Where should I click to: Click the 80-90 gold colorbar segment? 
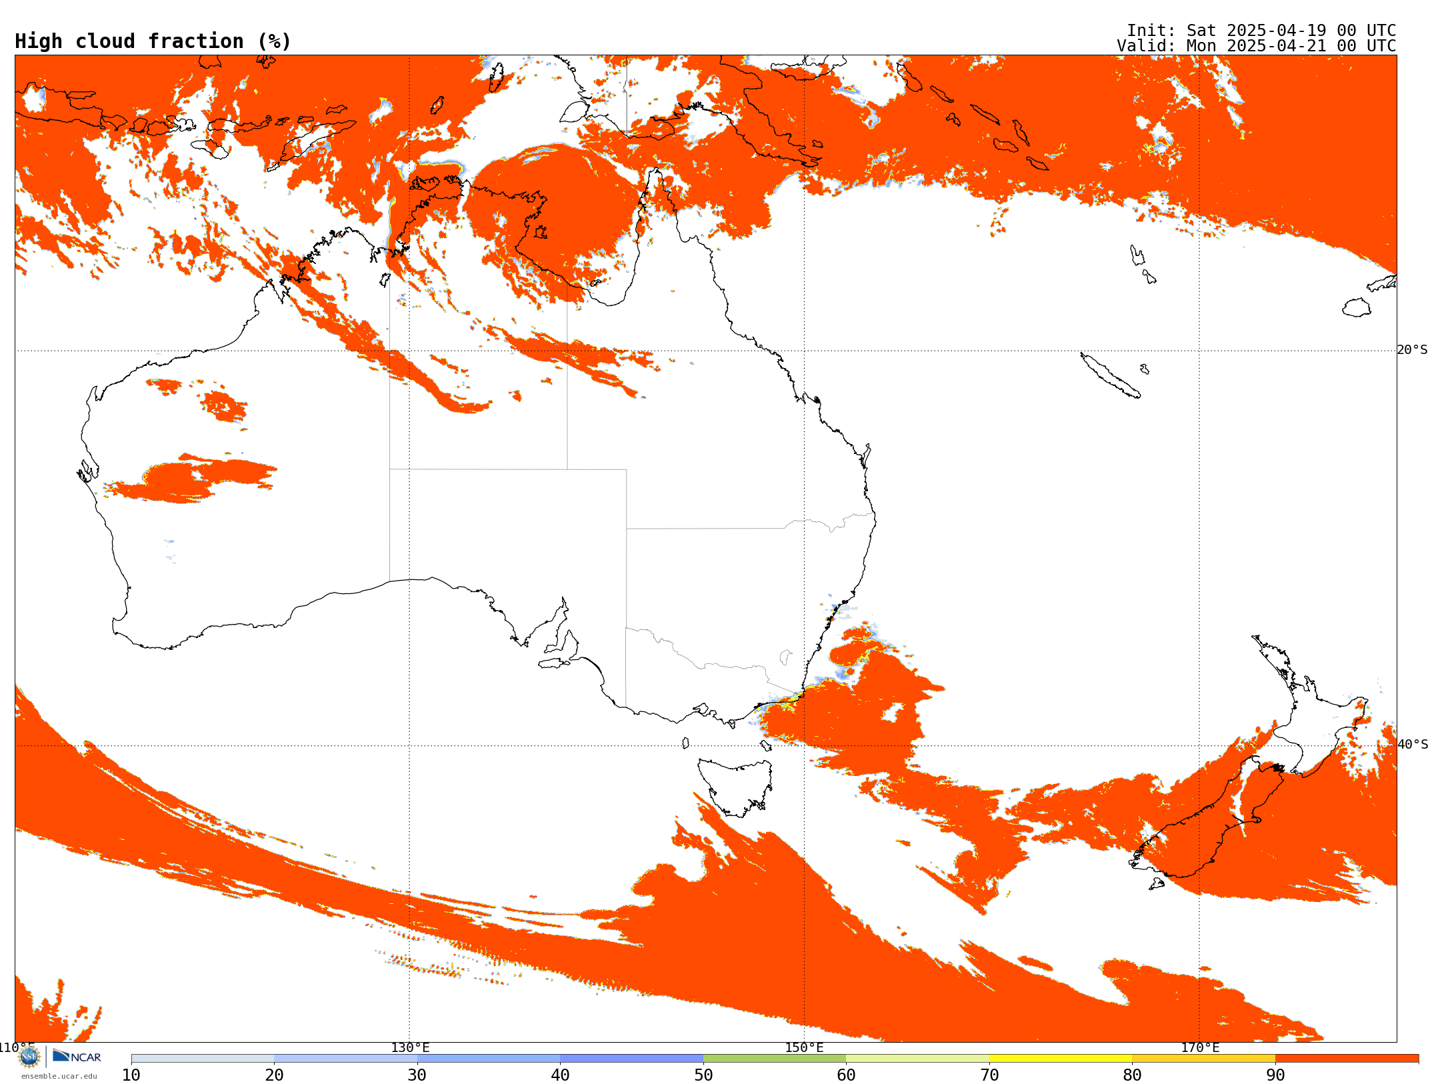1203,1059
